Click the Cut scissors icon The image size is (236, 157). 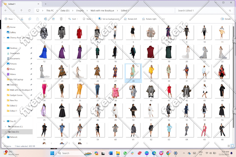click(22, 19)
